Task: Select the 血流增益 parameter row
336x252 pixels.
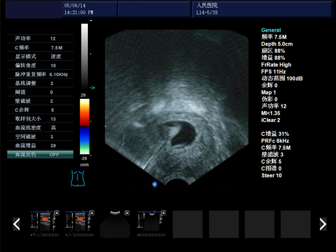Action: click(x=40, y=145)
